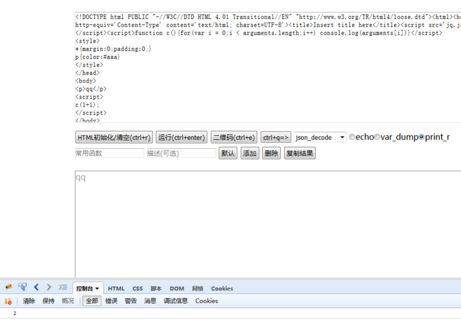461x321 pixels.
Task: Toggle the command line icon
Action: [63, 287]
